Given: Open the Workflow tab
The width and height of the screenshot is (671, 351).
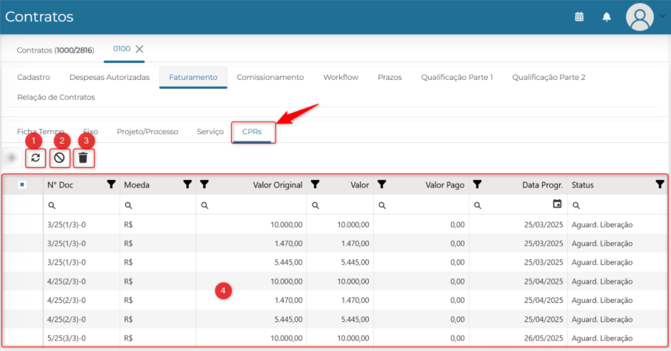Looking at the screenshot, I should coord(341,78).
